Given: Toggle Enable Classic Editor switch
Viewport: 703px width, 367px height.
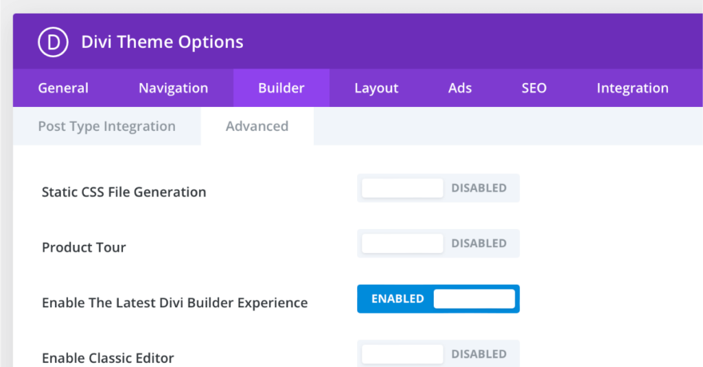Looking at the screenshot, I should point(438,354).
